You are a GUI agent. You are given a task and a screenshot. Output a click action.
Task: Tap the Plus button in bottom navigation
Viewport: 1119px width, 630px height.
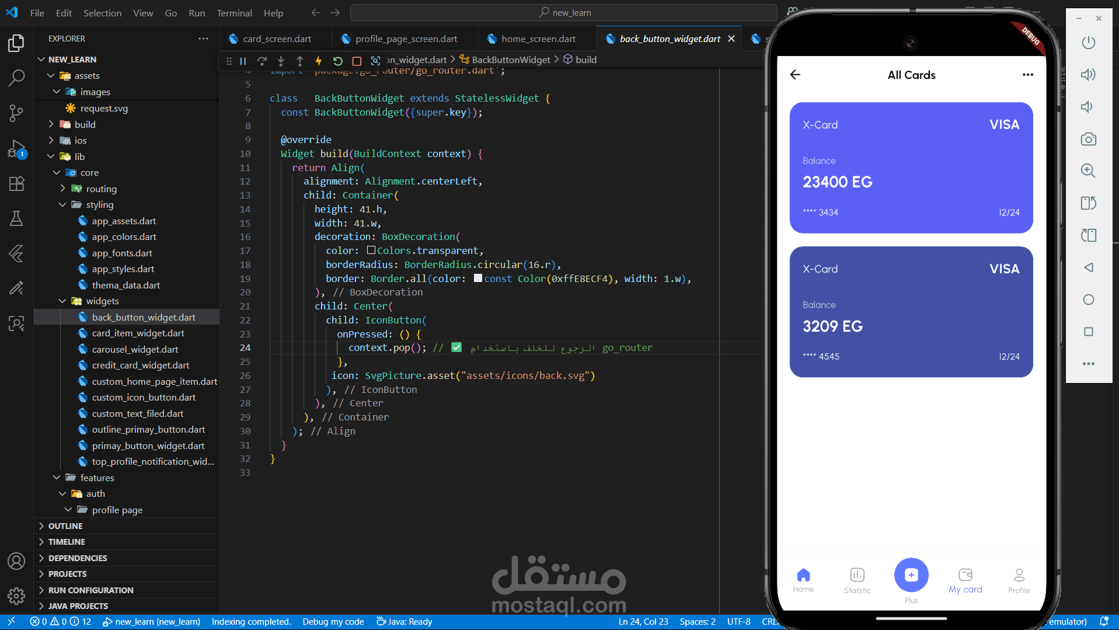coord(911,575)
